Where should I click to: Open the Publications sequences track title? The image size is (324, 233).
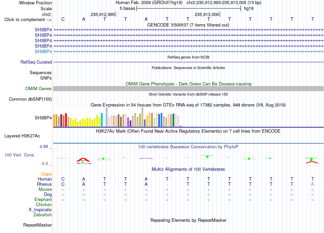[188, 68]
